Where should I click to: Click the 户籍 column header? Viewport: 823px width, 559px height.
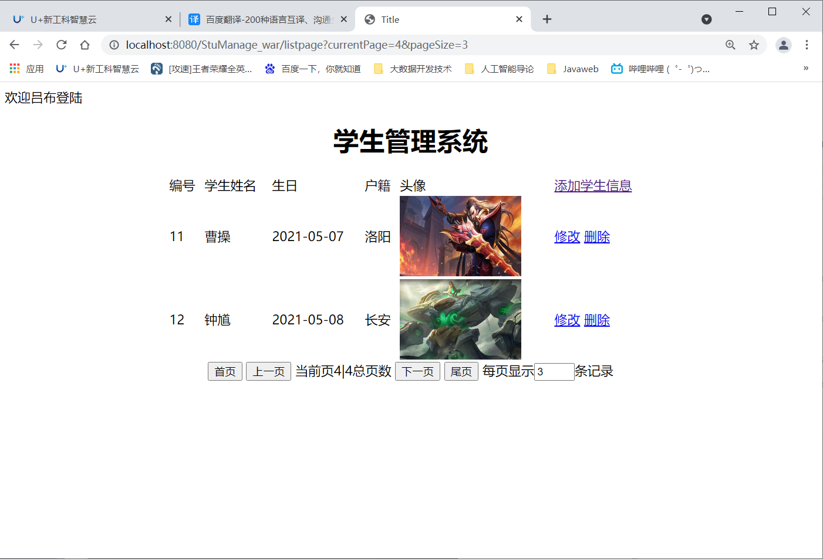coord(377,186)
